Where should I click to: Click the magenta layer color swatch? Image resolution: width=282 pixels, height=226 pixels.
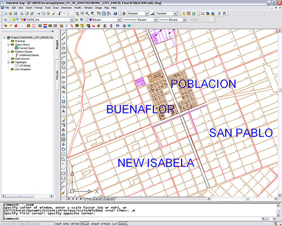coord(25,20)
